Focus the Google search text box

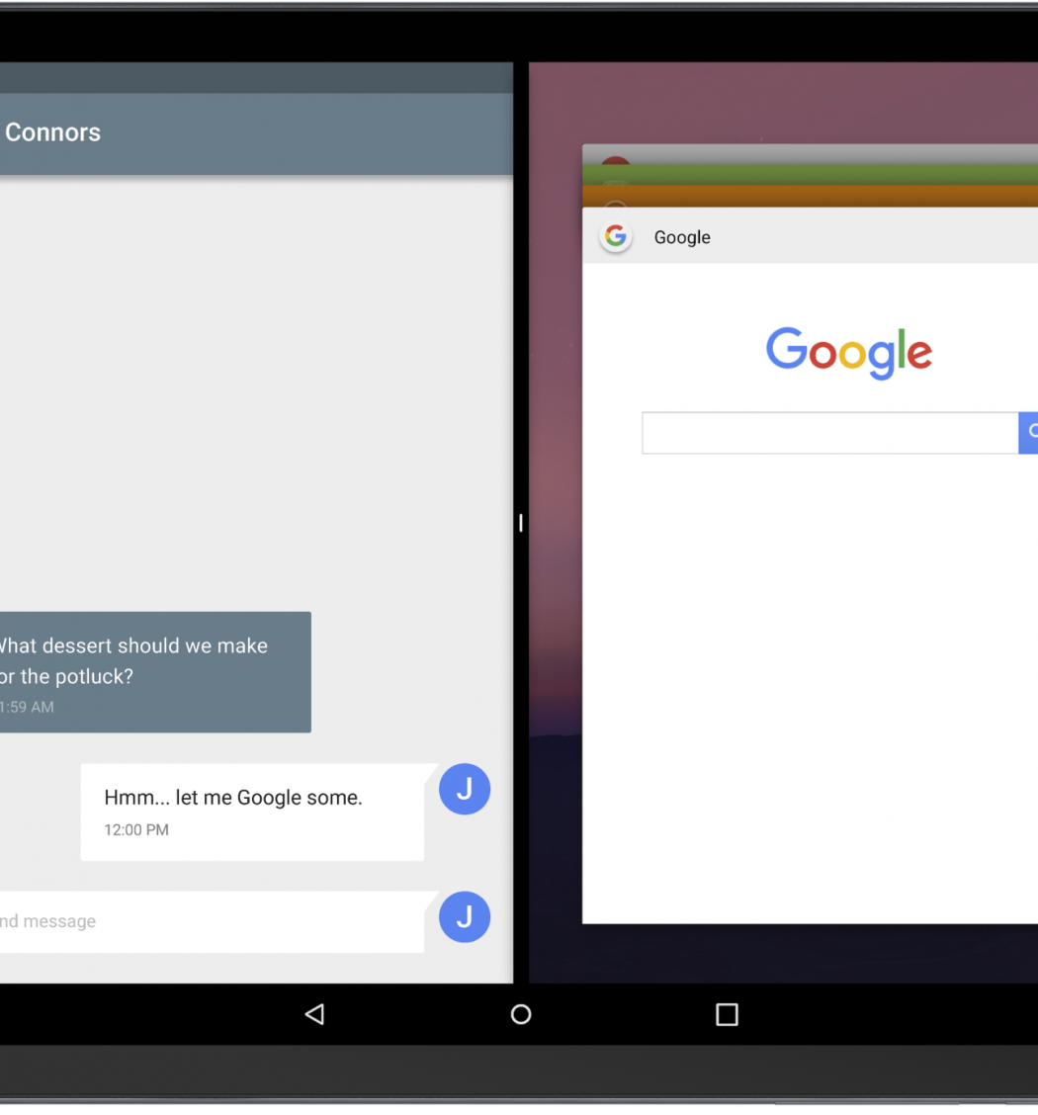828,433
